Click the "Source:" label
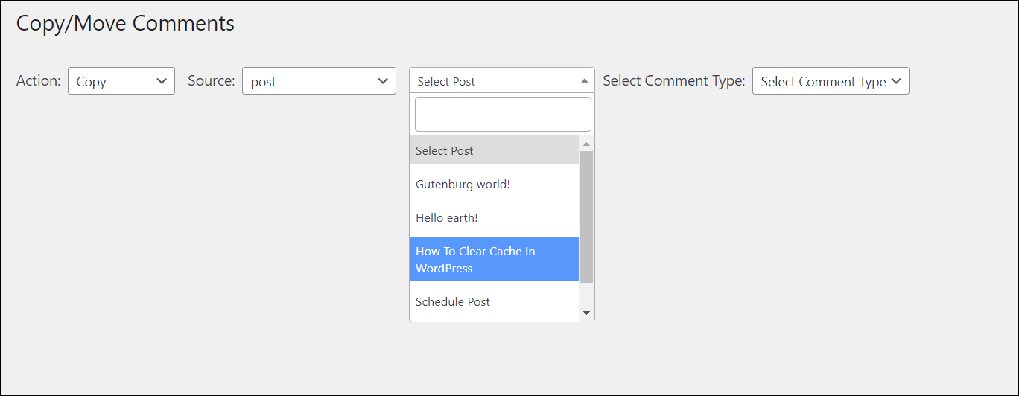The height and width of the screenshot is (396, 1019). (x=212, y=80)
